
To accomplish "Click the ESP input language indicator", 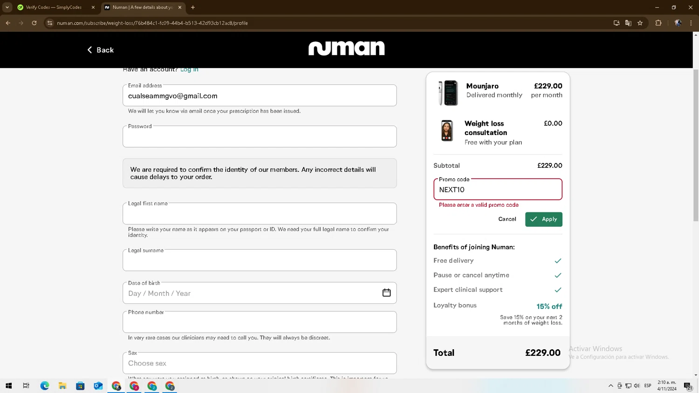I will [x=648, y=386].
